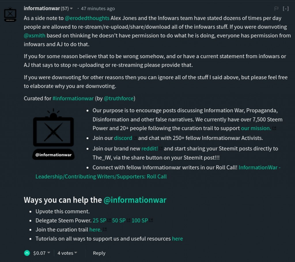Viewport: 295px width, 262px height.
Task: Click the flag icon to report comment
Action: 276,8
